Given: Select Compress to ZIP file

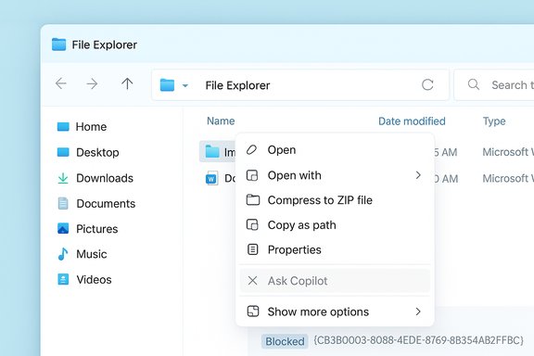Looking at the screenshot, I should (335, 200).
